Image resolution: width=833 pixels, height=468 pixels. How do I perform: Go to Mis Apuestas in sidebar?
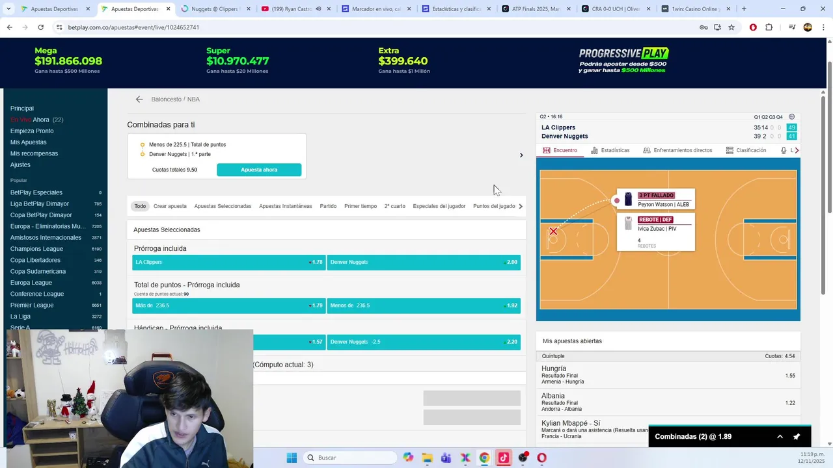click(28, 142)
